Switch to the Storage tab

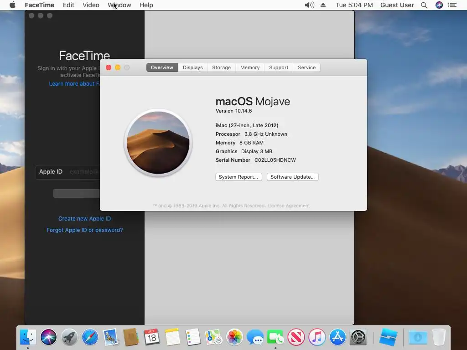pos(221,67)
